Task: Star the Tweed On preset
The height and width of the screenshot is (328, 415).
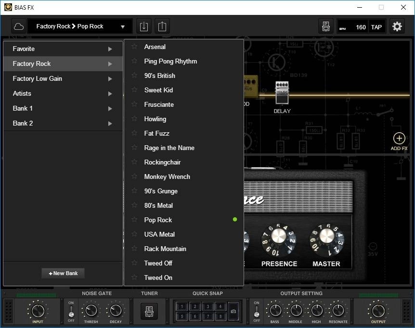Action: (134, 278)
